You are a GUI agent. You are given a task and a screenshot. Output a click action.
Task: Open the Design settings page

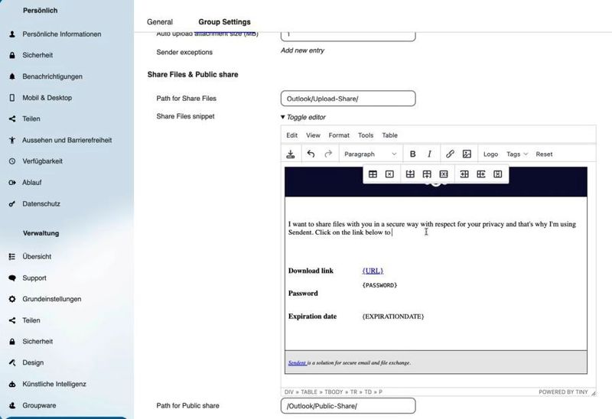coord(33,363)
